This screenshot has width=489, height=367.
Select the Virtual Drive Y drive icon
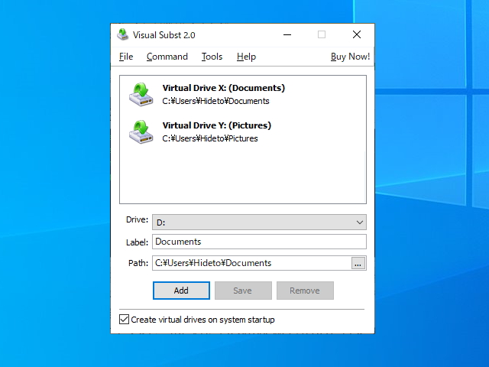click(141, 132)
